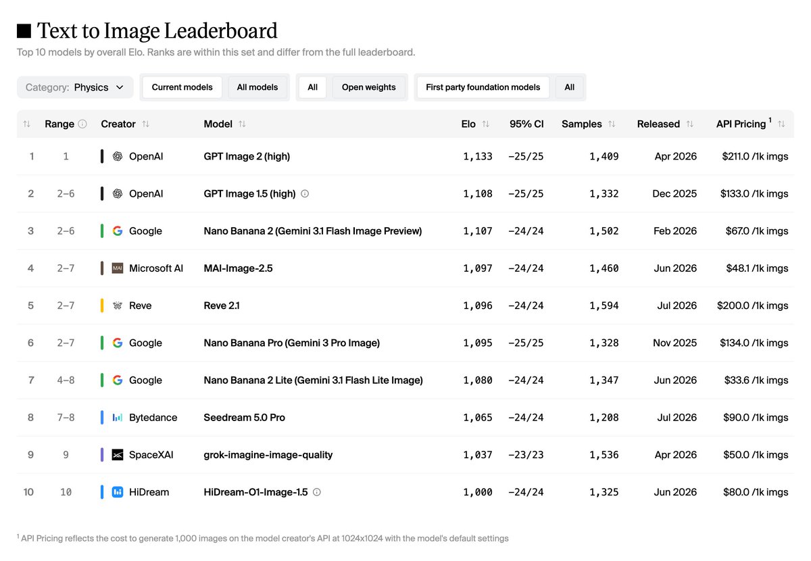This screenshot has height=561, width=811.
Task: Click the Microsoft AI logo icon
Action: [x=118, y=268]
